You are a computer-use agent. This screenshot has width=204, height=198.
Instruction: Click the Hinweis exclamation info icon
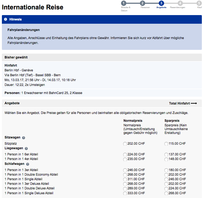6,19
